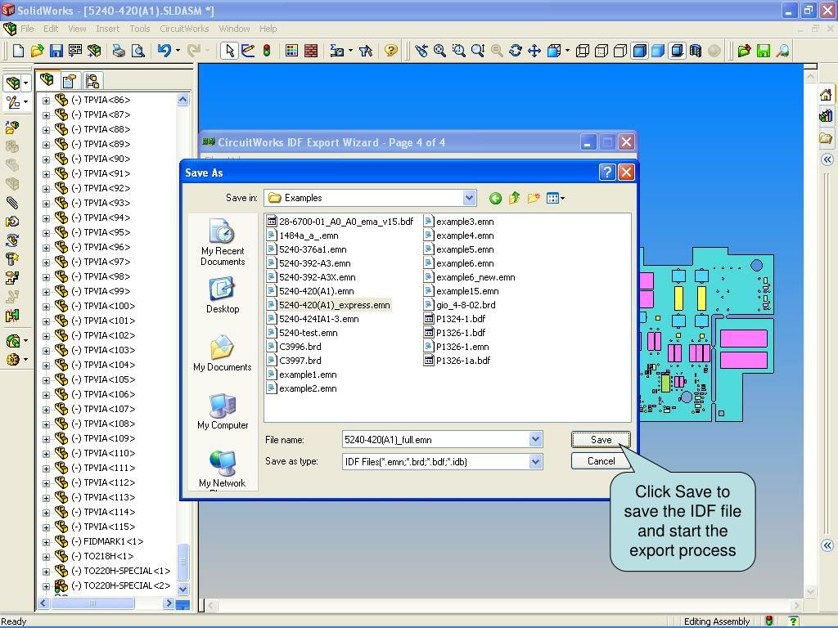
Task: Open My Recent Documents location
Action: coord(223,242)
